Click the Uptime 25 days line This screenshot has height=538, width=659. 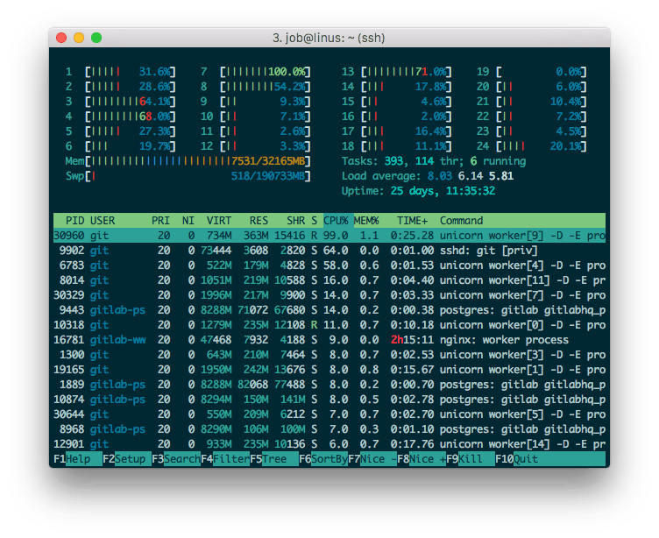418,191
